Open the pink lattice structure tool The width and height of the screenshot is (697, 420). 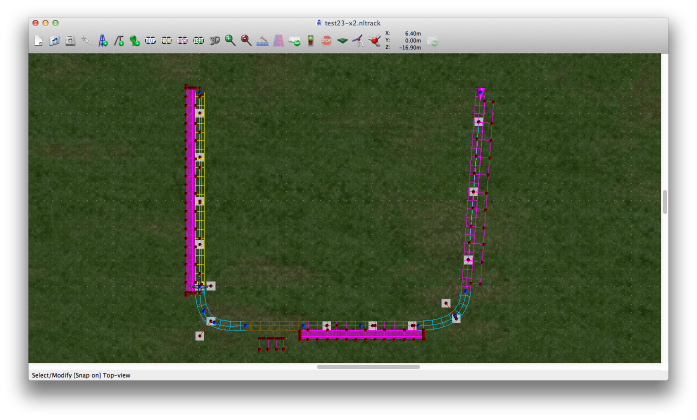tap(278, 41)
